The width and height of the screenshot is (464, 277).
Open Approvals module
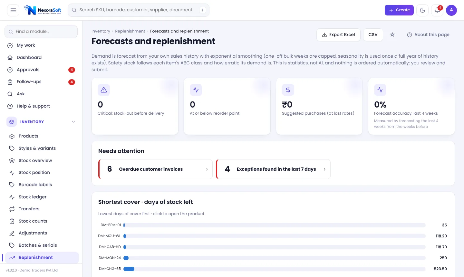click(41, 70)
